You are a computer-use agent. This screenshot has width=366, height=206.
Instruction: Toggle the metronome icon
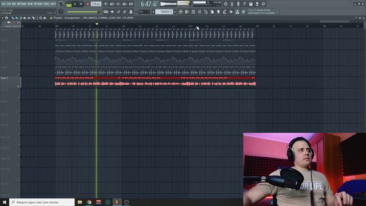tap(106, 4)
